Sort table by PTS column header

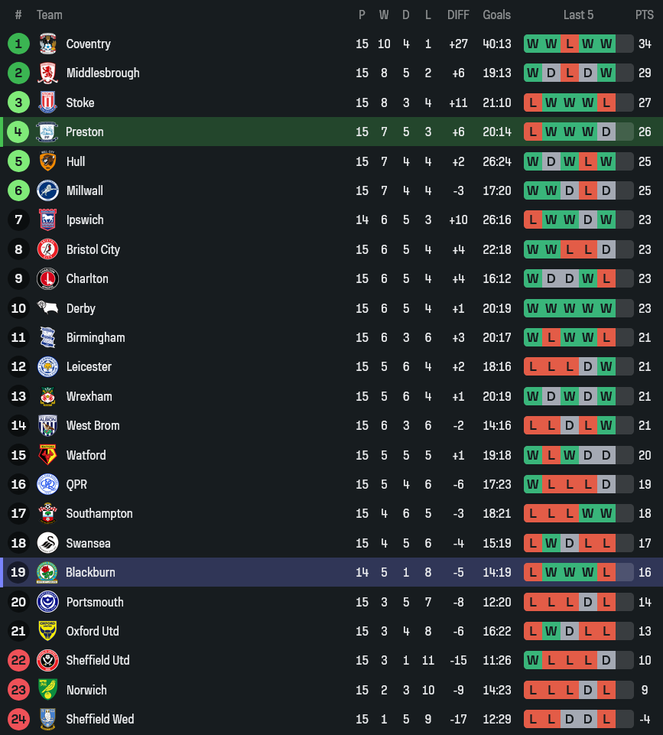[x=644, y=15]
